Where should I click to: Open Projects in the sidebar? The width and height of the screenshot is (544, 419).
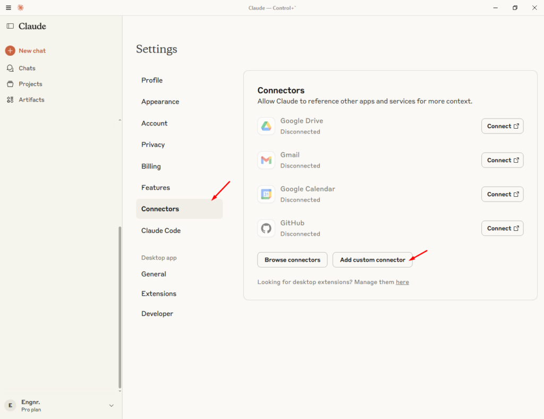30,84
